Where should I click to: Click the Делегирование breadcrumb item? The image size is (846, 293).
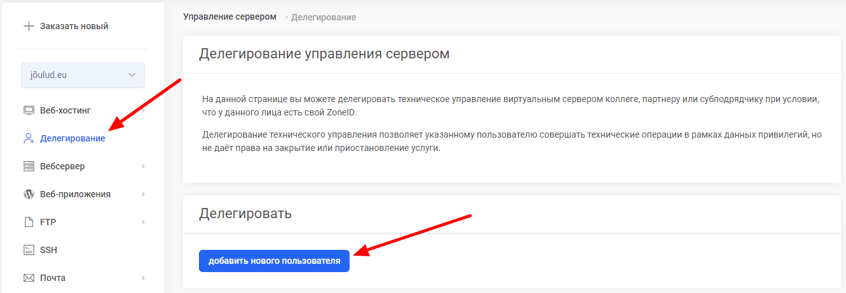tap(323, 17)
